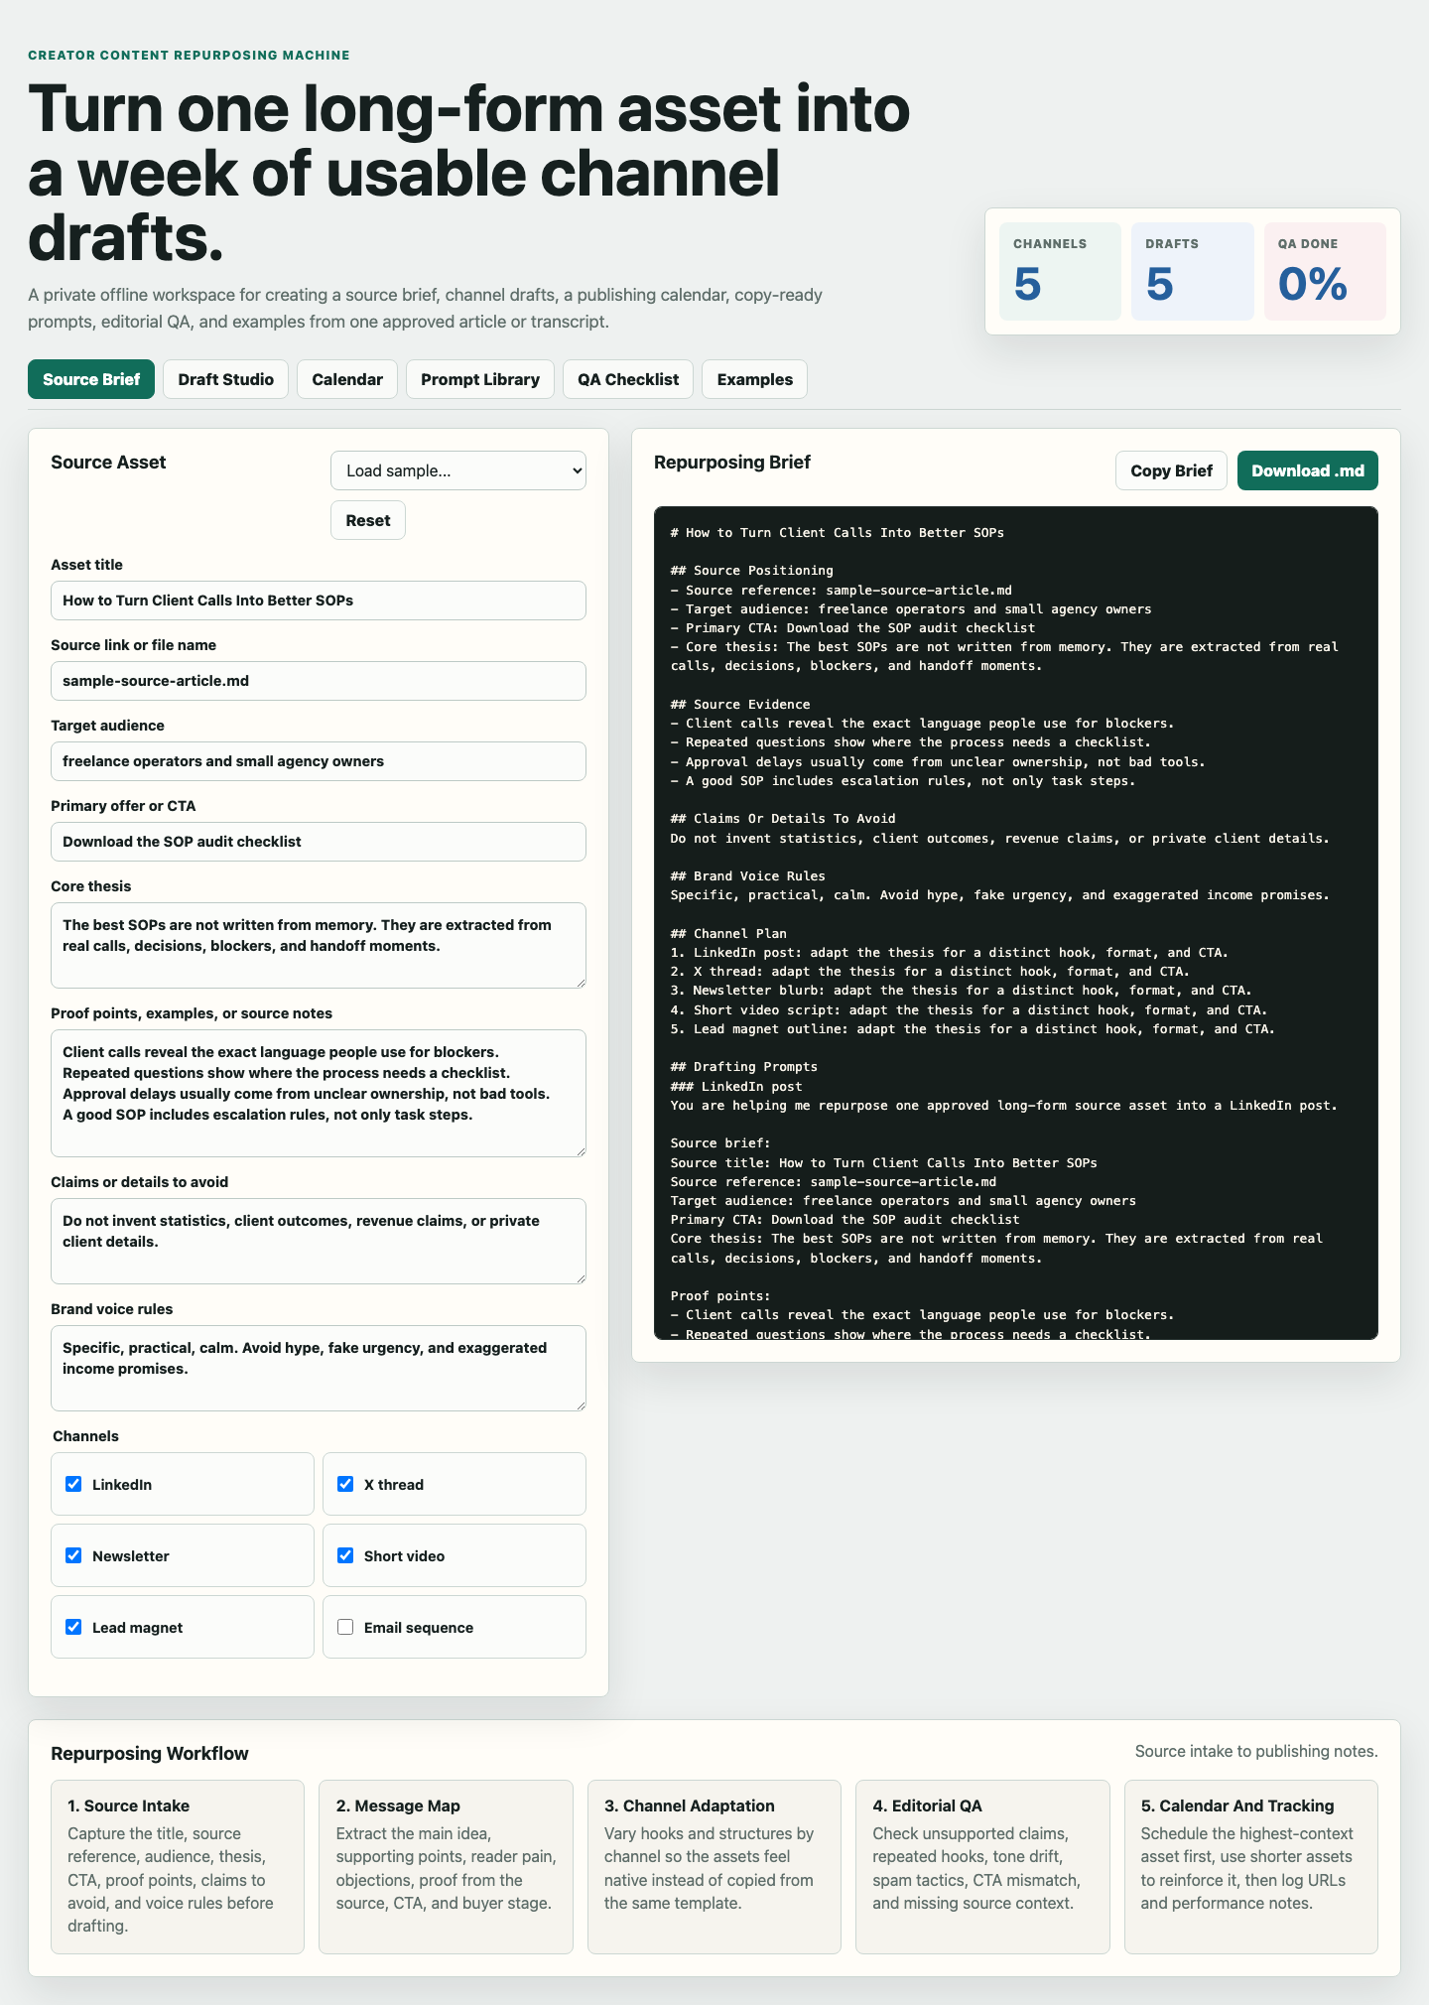The width and height of the screenshot is (1429, 2005).
Task: Click the Primary offer or CTA field
Action: [x=319, y=842]
